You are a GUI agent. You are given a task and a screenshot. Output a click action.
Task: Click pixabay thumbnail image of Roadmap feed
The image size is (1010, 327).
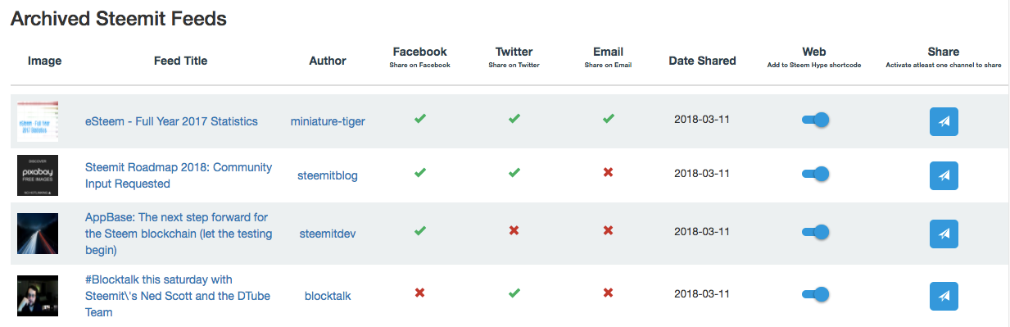tap(38, 175)
